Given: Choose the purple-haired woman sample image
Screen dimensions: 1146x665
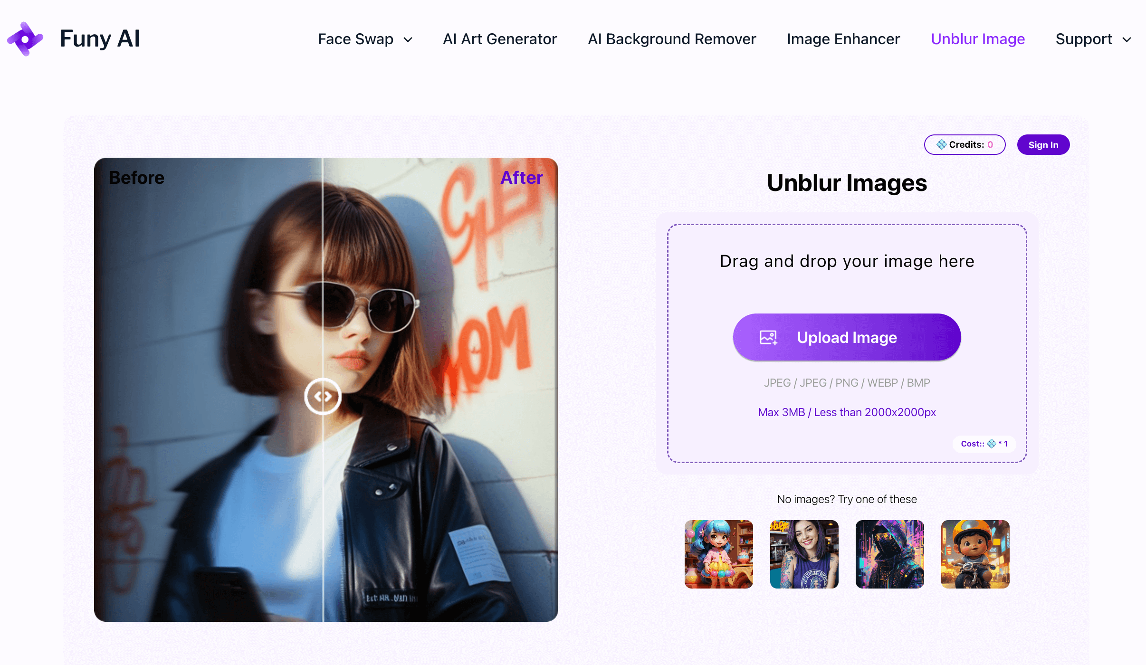Looking at the screenshot, I should click(x=804, y=554).
